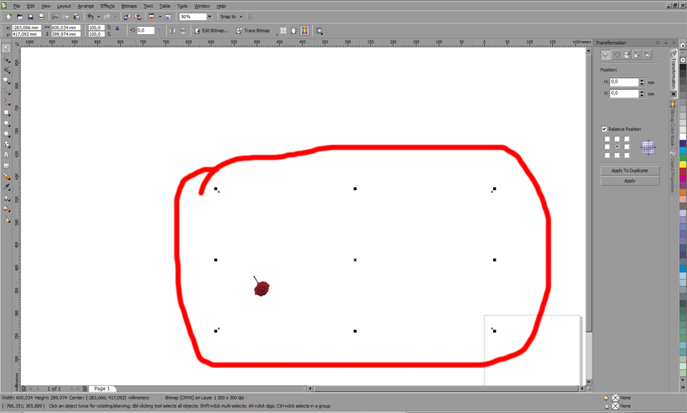This screenshot has width=687, height=413.
Task: Toggle the Relative Position checkbox
Action: pos(604,129)
